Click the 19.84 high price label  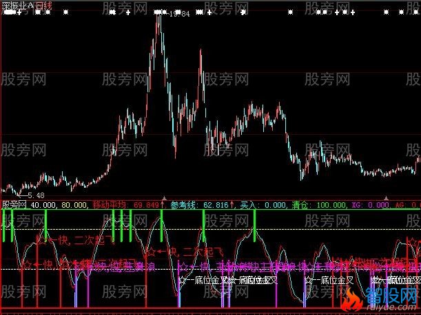[x=179, y=14]
